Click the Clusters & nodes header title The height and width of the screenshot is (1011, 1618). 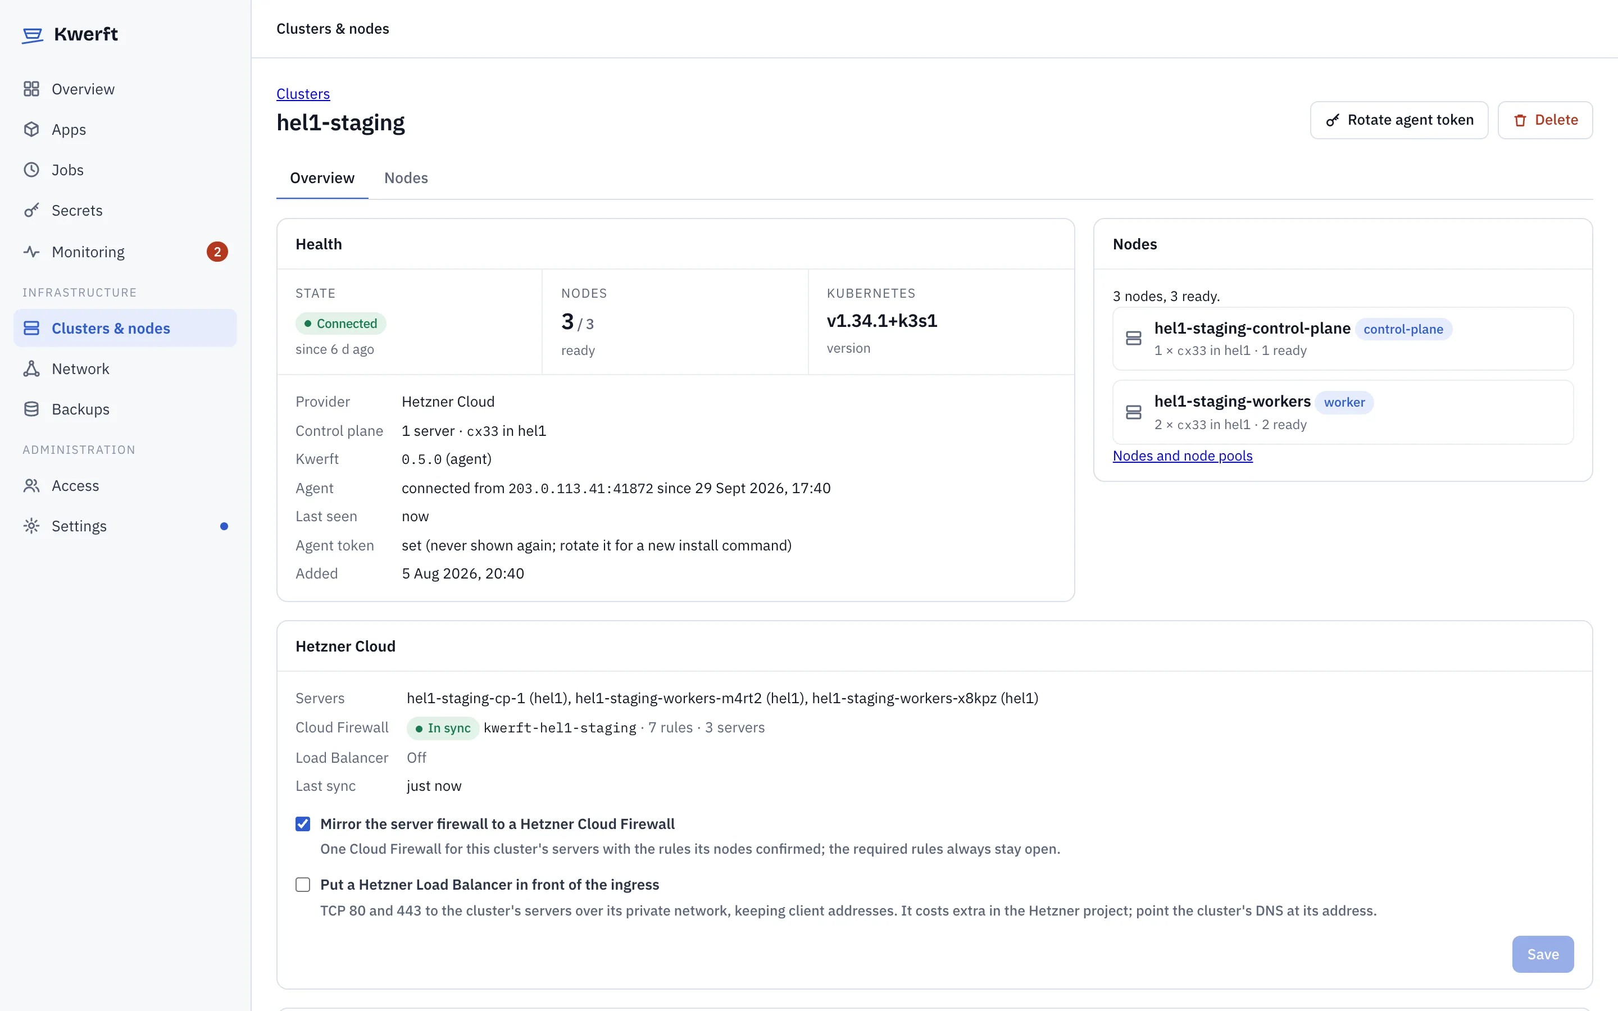click(333, 29)
